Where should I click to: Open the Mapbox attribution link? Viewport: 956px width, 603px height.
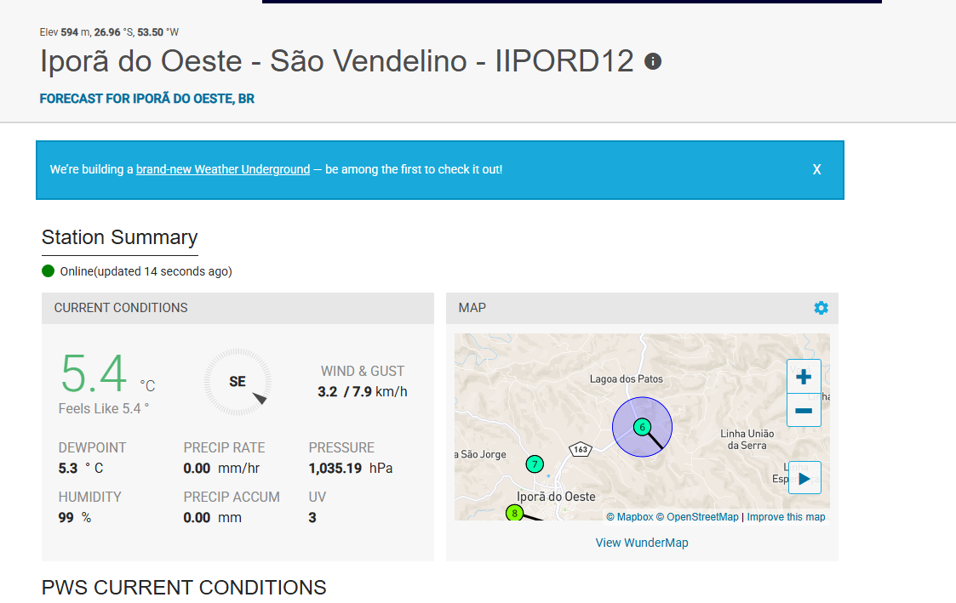pos(634,517)
